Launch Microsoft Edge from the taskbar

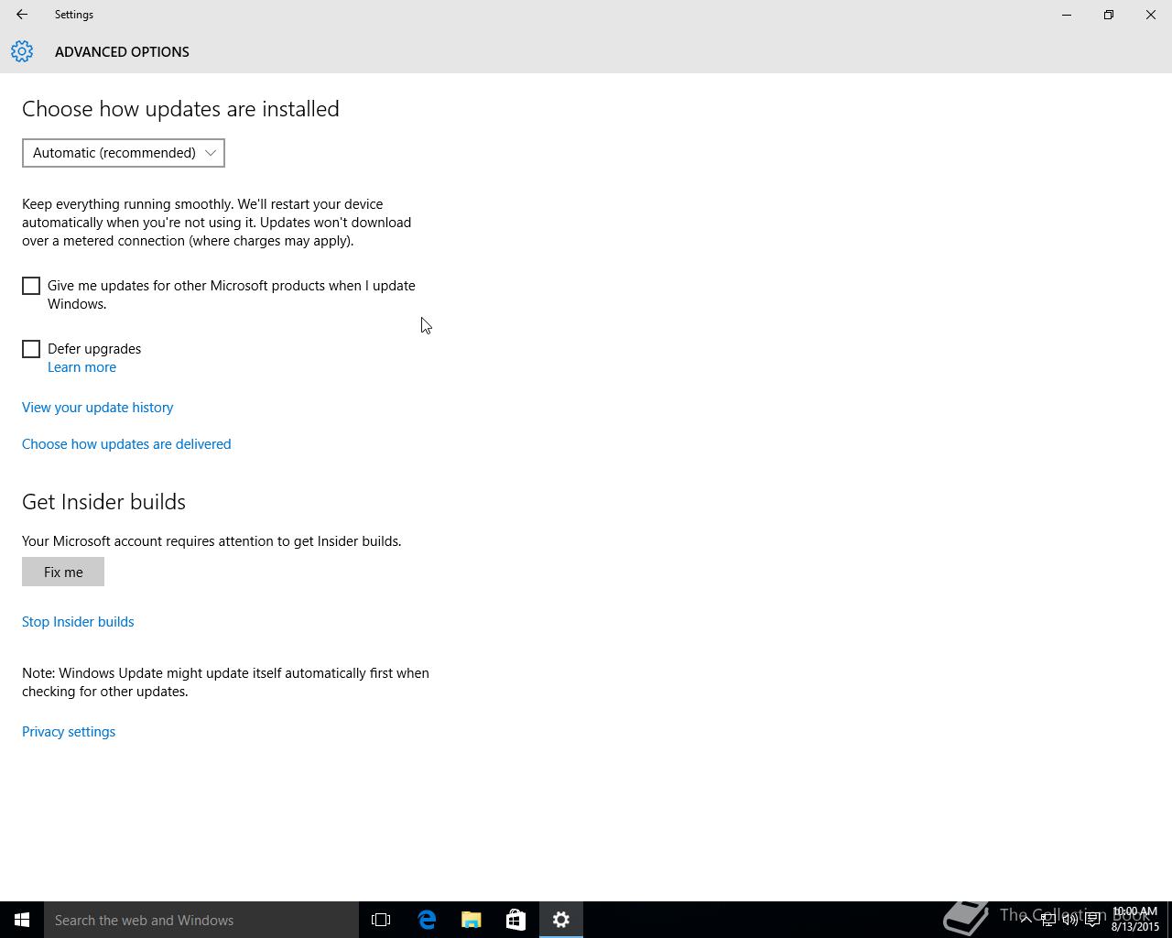(427, 920)
